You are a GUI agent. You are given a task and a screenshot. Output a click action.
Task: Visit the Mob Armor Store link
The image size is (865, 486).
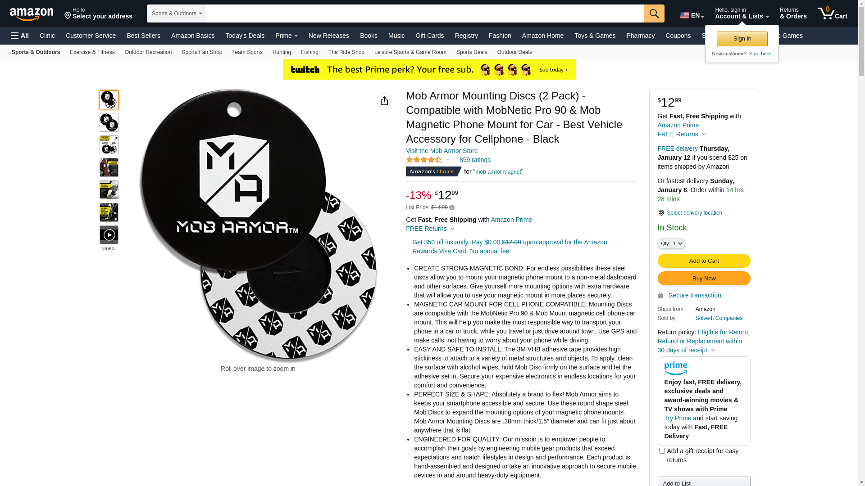click(x=442, y=151)
